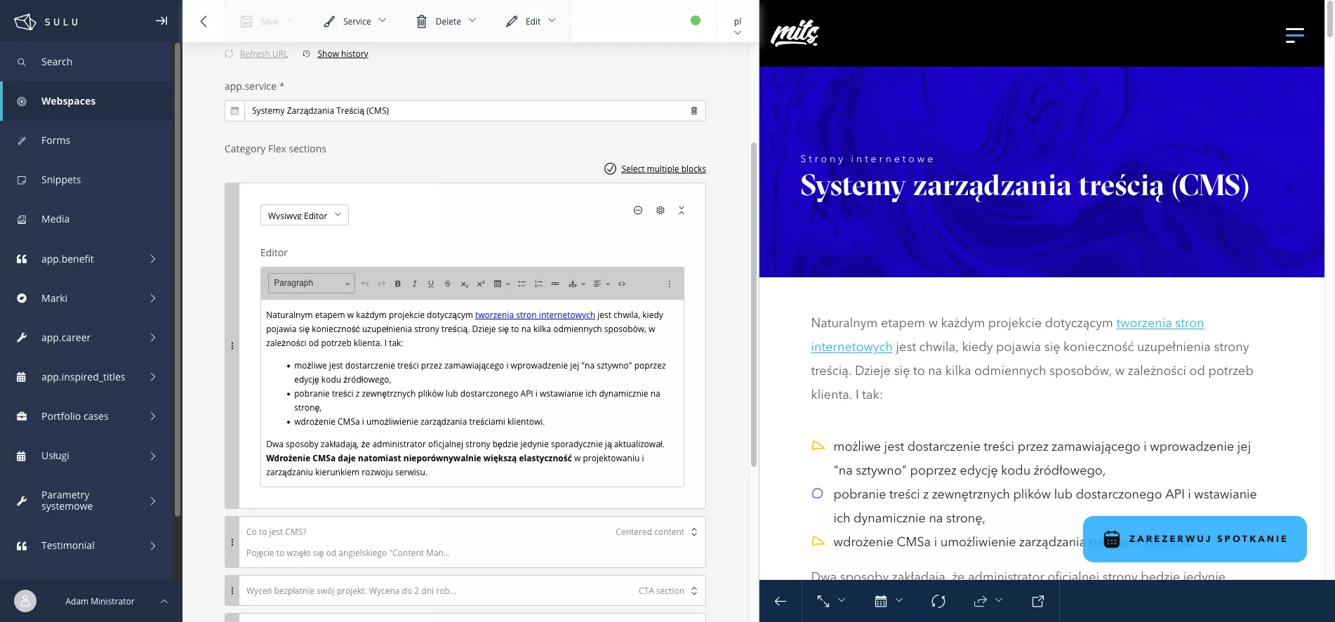Open the Delete menu in the top toolbar
The width and height of the screenshot is (1335, 622).
pyautogui.click(x=446, y=22)
